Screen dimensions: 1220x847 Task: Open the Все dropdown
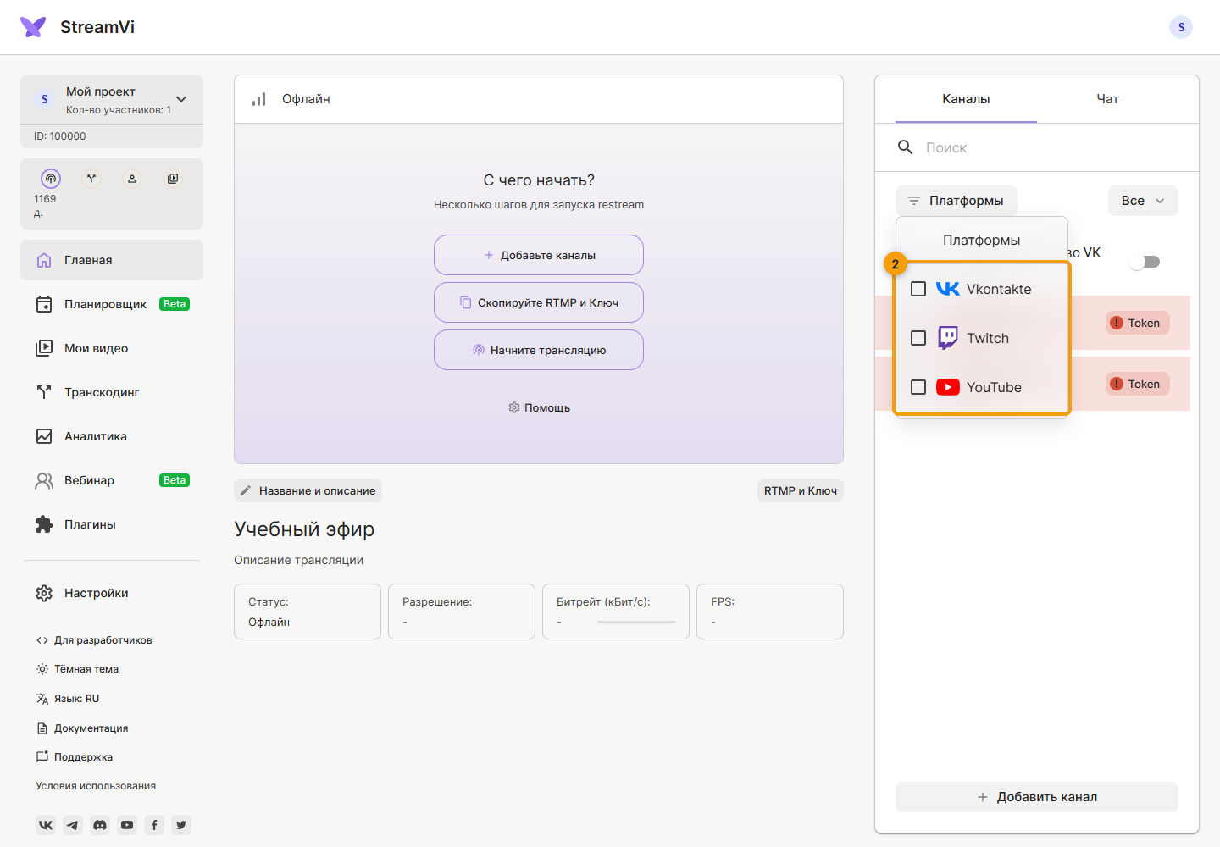click(x=1143, y=201)
